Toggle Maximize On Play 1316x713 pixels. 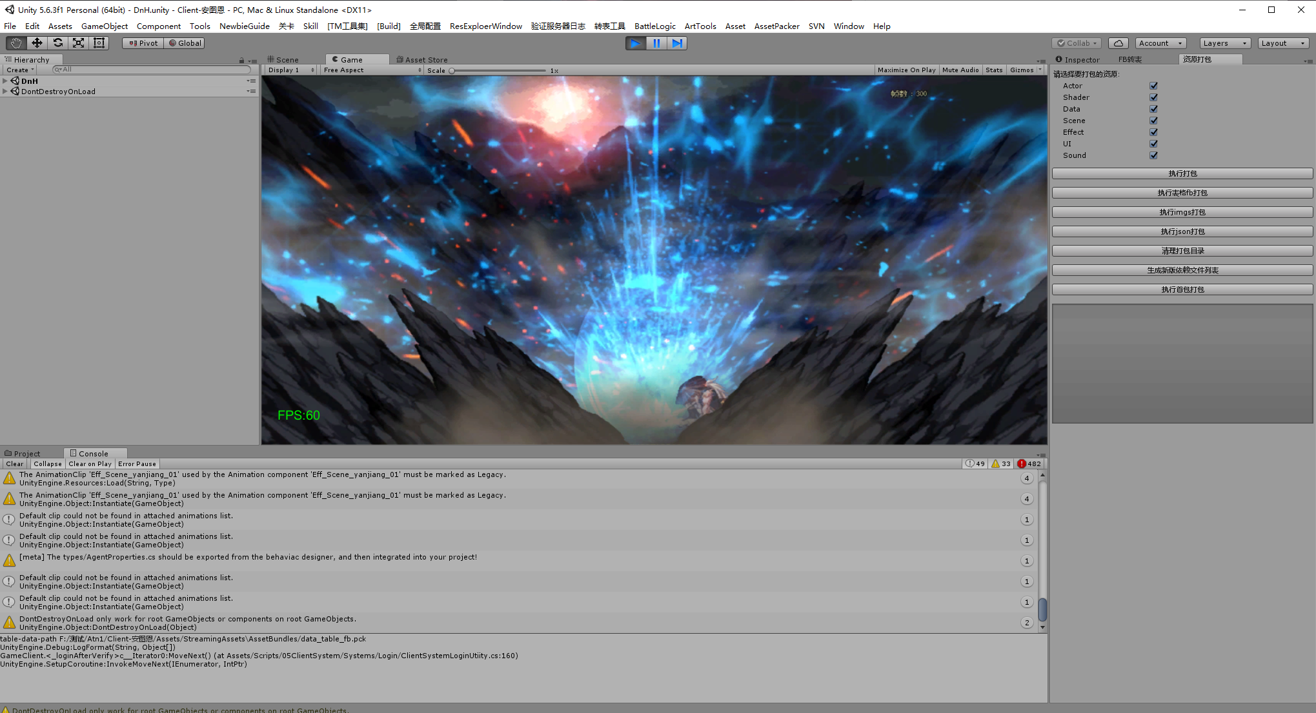(906, 70)
